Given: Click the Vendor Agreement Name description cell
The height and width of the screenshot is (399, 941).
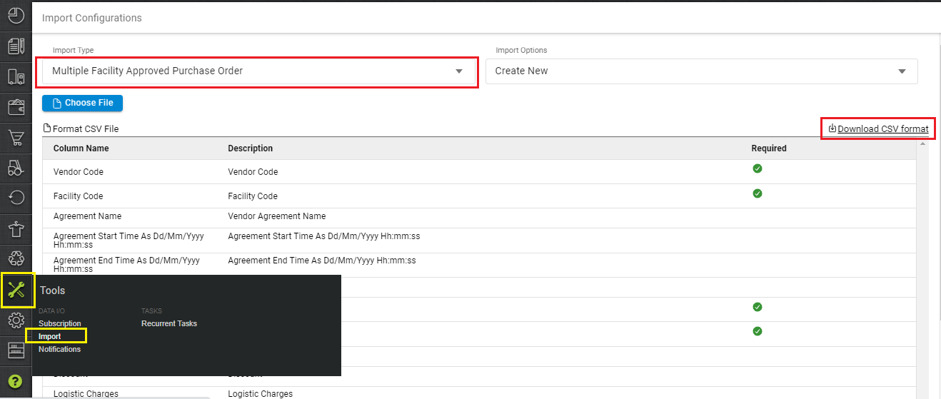Looking at the screenshot, I should [277, 216].
